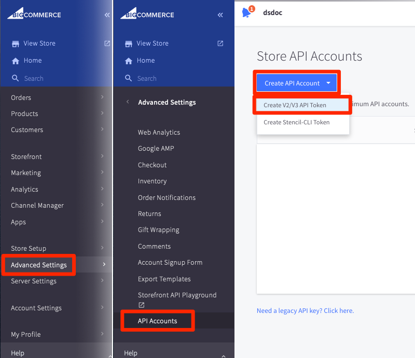The height and width of the screenshot is (358, 415).
Task: Toggle the Help caret in the middle panel
Action: (x=224, y=356)
